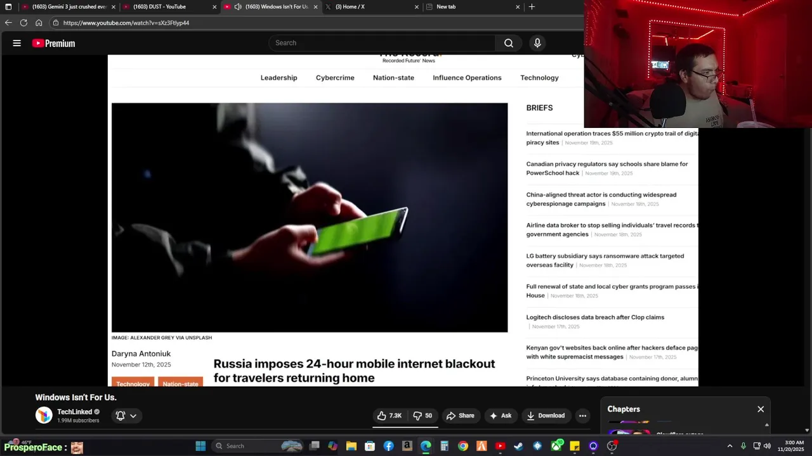Viewport: 812px width, 456px height.
Task: Click the Share button
Action: (x=460, y=415)
